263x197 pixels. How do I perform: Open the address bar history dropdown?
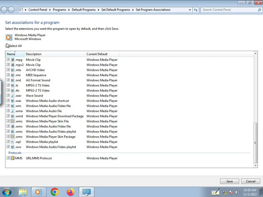pyautogui.click(x=190, y=10)
